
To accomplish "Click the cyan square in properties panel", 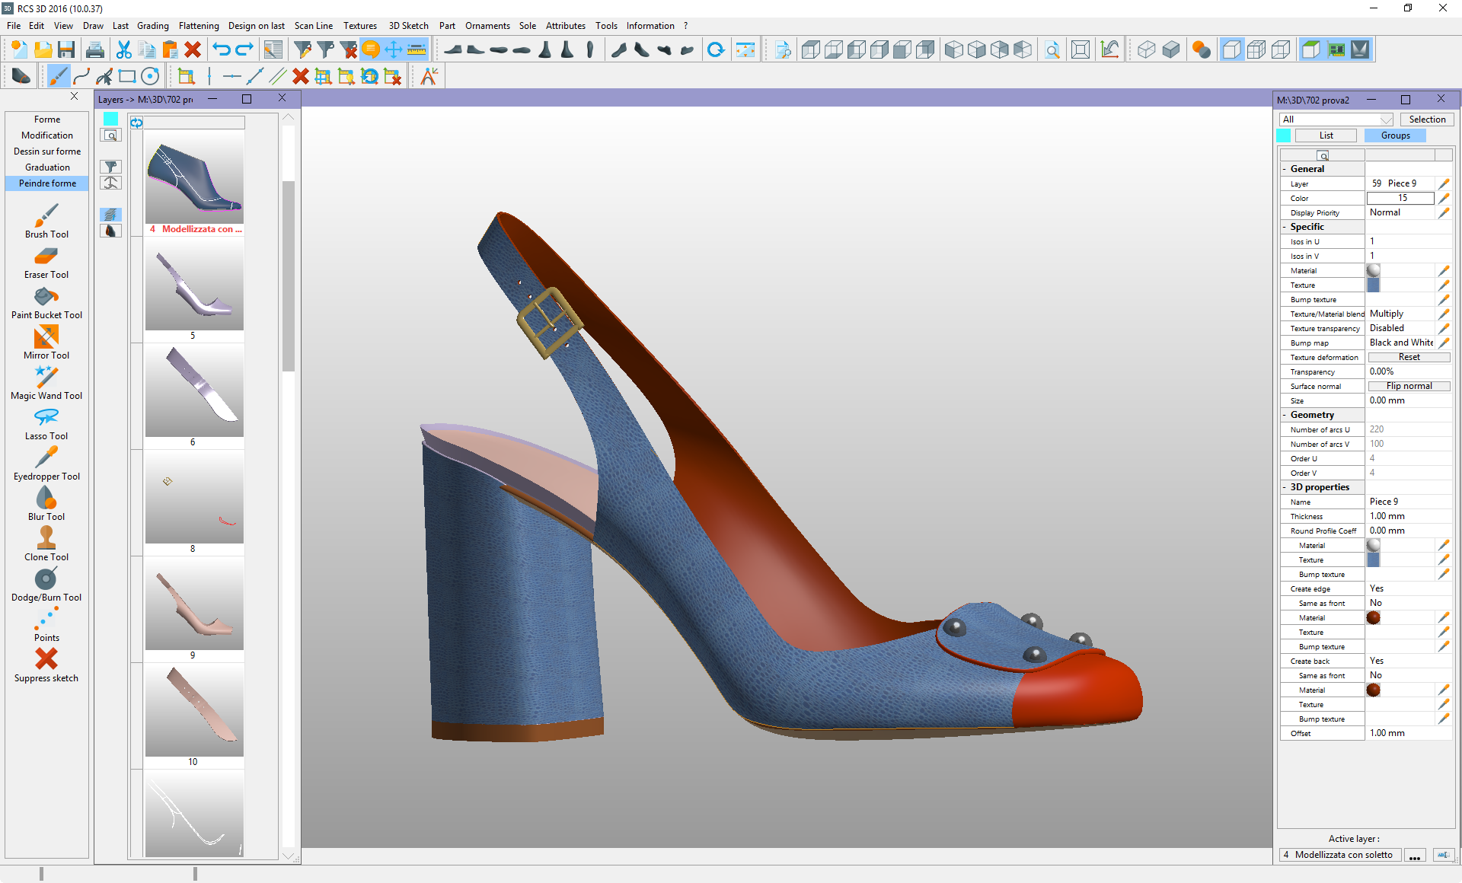I will [1284, 135].
